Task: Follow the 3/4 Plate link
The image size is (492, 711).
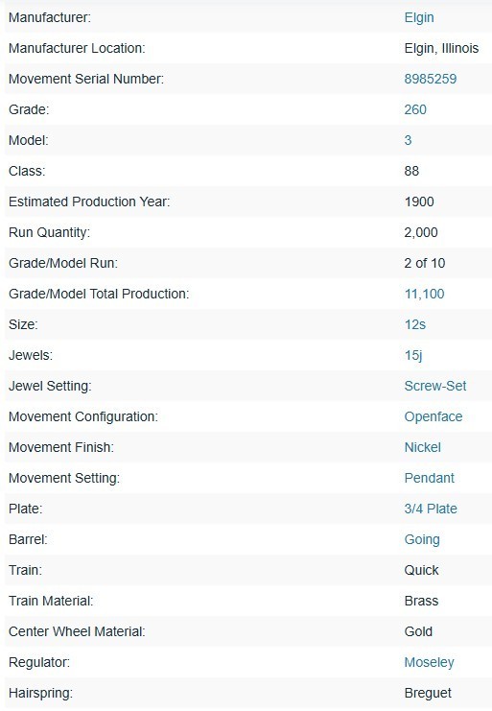Action: click(431, 509)
